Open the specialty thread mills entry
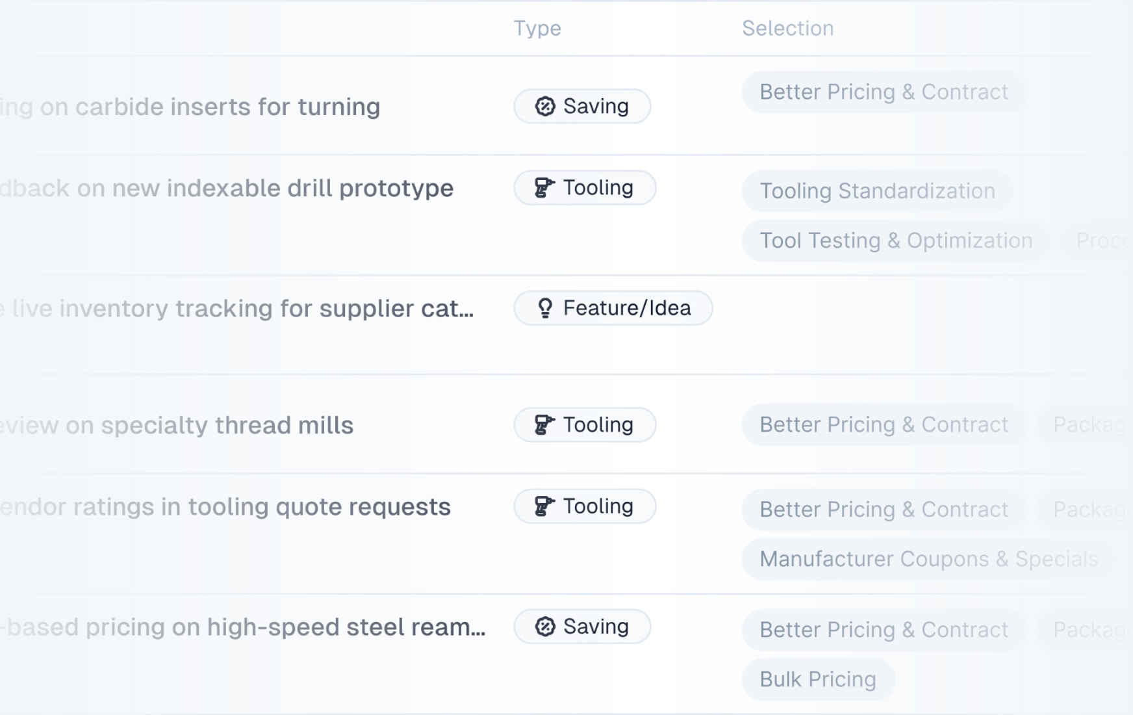The height and width of the screenshot is (715, 1133). tap(177, 426)
